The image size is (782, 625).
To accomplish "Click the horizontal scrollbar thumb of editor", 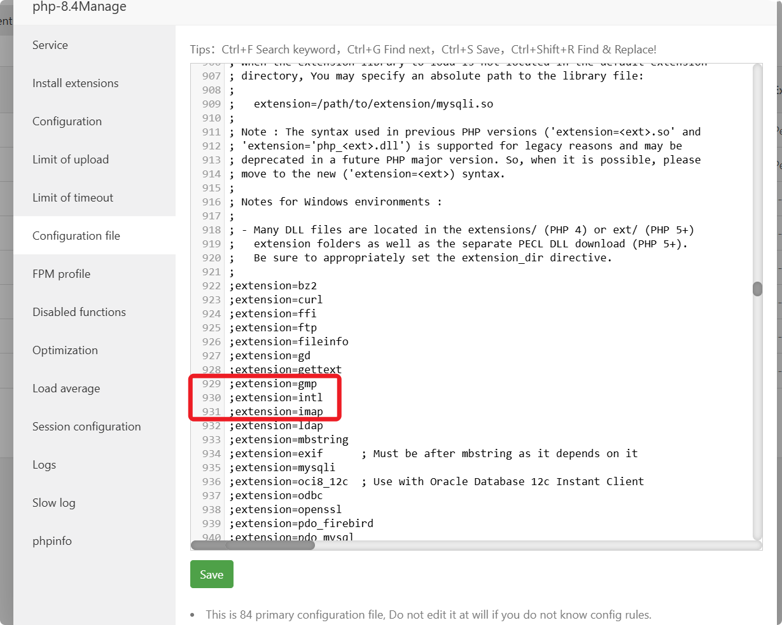I will point(253,545).
